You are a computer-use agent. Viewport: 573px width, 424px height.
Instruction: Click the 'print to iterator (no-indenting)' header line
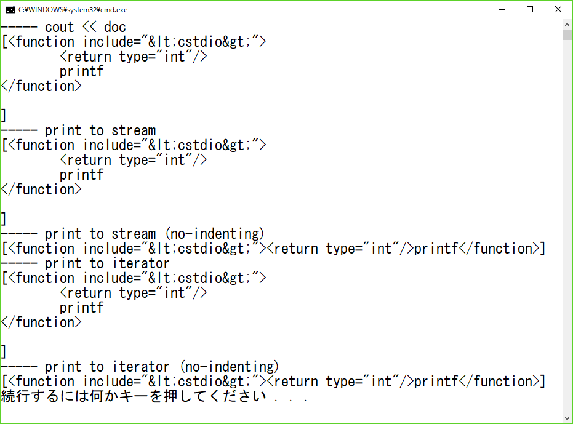[140, 367]
